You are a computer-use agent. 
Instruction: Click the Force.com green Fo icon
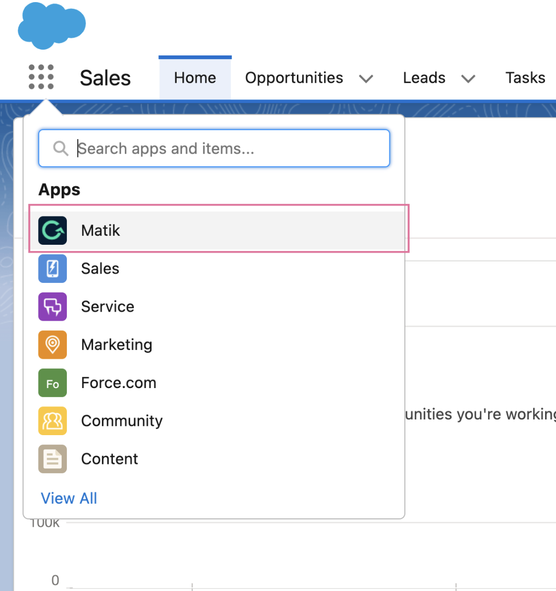(52, 382)
